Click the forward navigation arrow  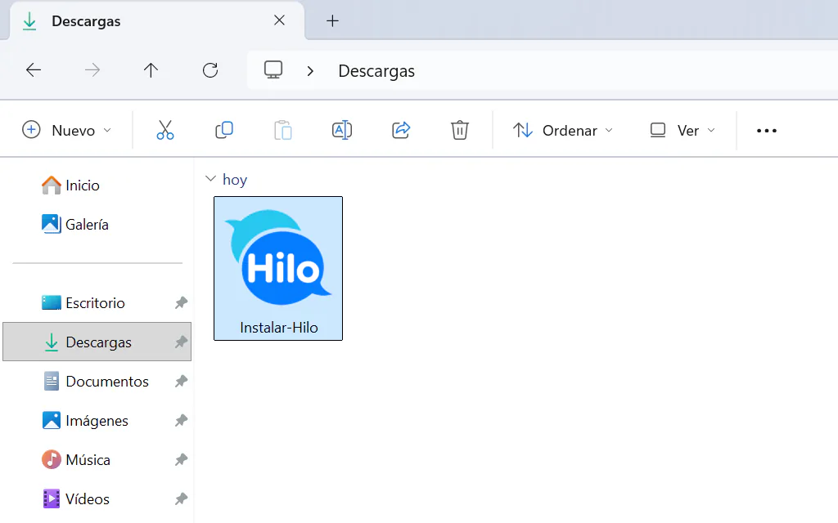click(x=92, y=70)
